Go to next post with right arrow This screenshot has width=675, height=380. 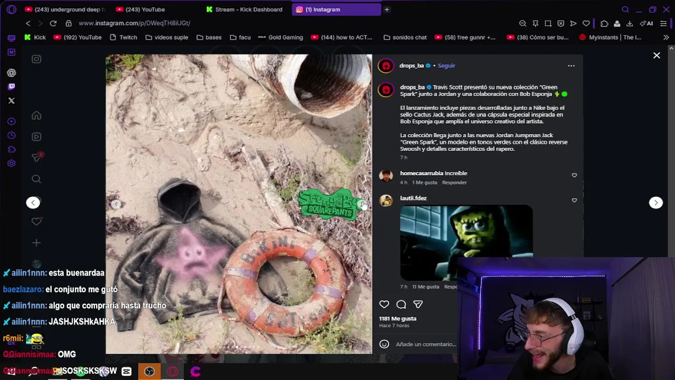[656, 203]
